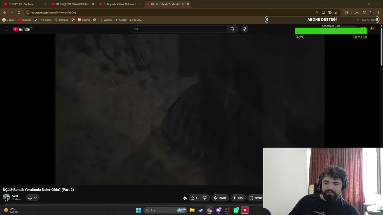Close the THEYUPS - YouTube tab

tap(45, 4)
